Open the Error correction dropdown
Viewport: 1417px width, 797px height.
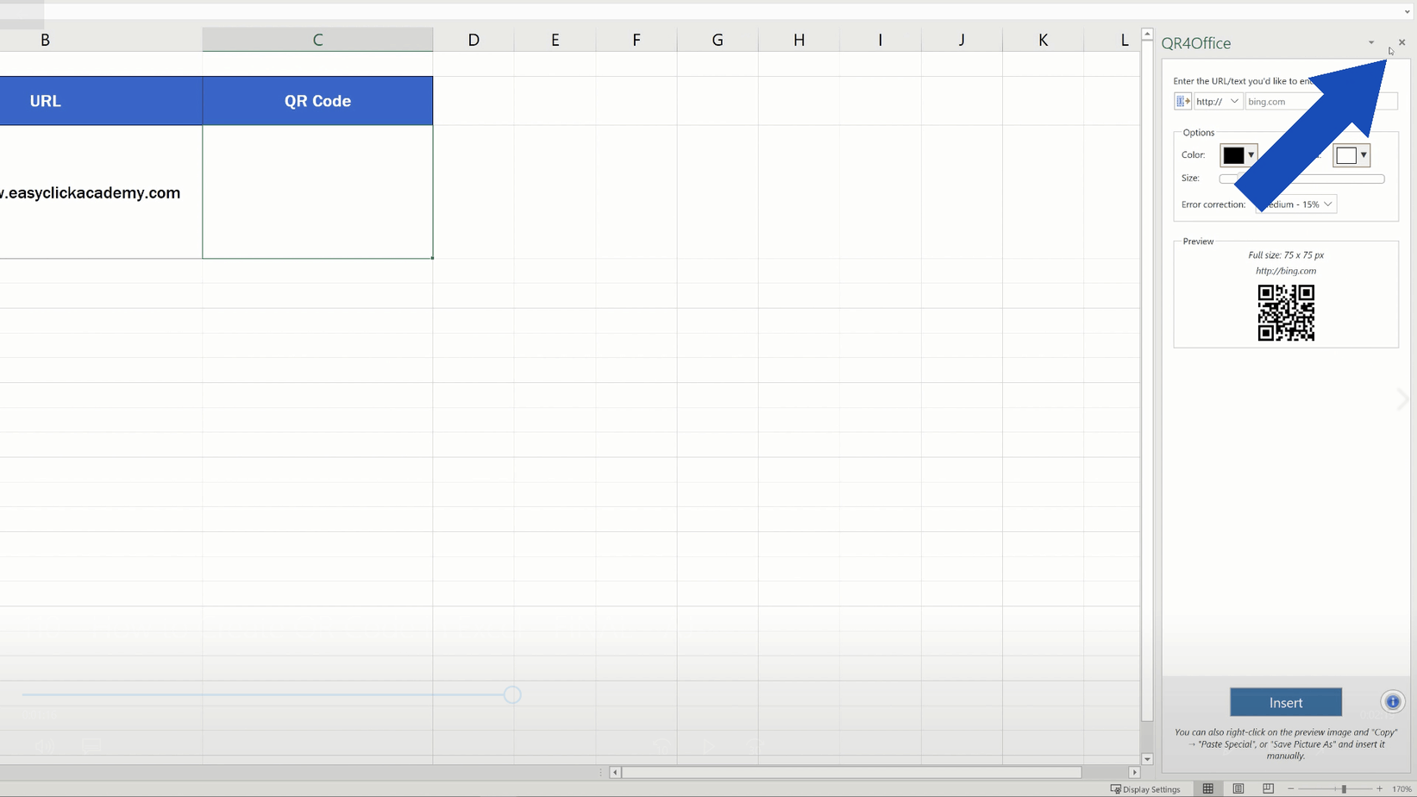pyautogui.click(x=1326, y=204)
